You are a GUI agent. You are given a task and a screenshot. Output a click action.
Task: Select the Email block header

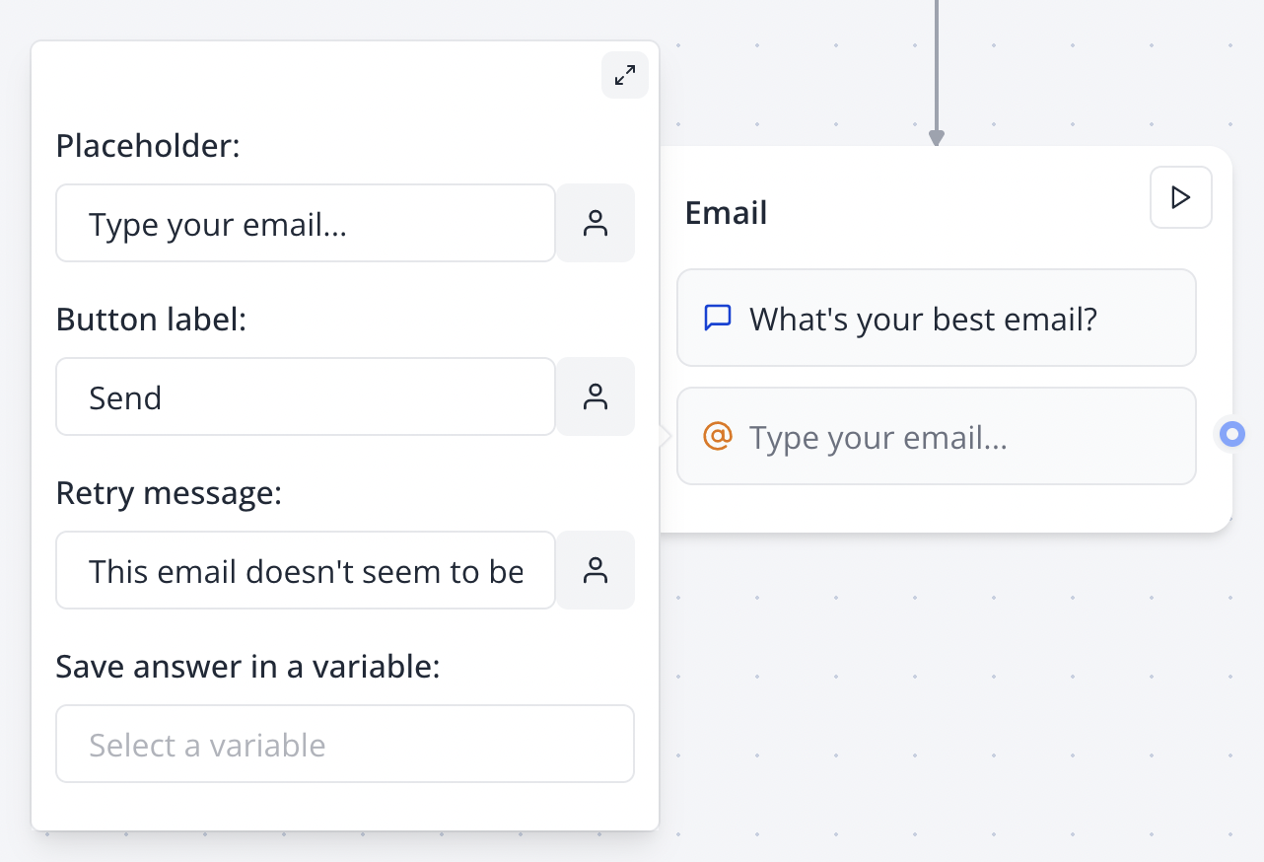click(726, 212)
